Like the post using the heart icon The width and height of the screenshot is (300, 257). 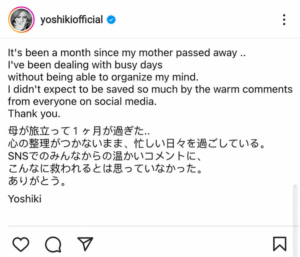pyautogui.click(x=20, y=244)
